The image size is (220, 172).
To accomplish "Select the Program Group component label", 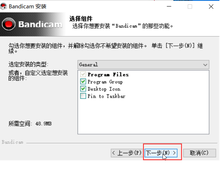I will coord(105,82).
